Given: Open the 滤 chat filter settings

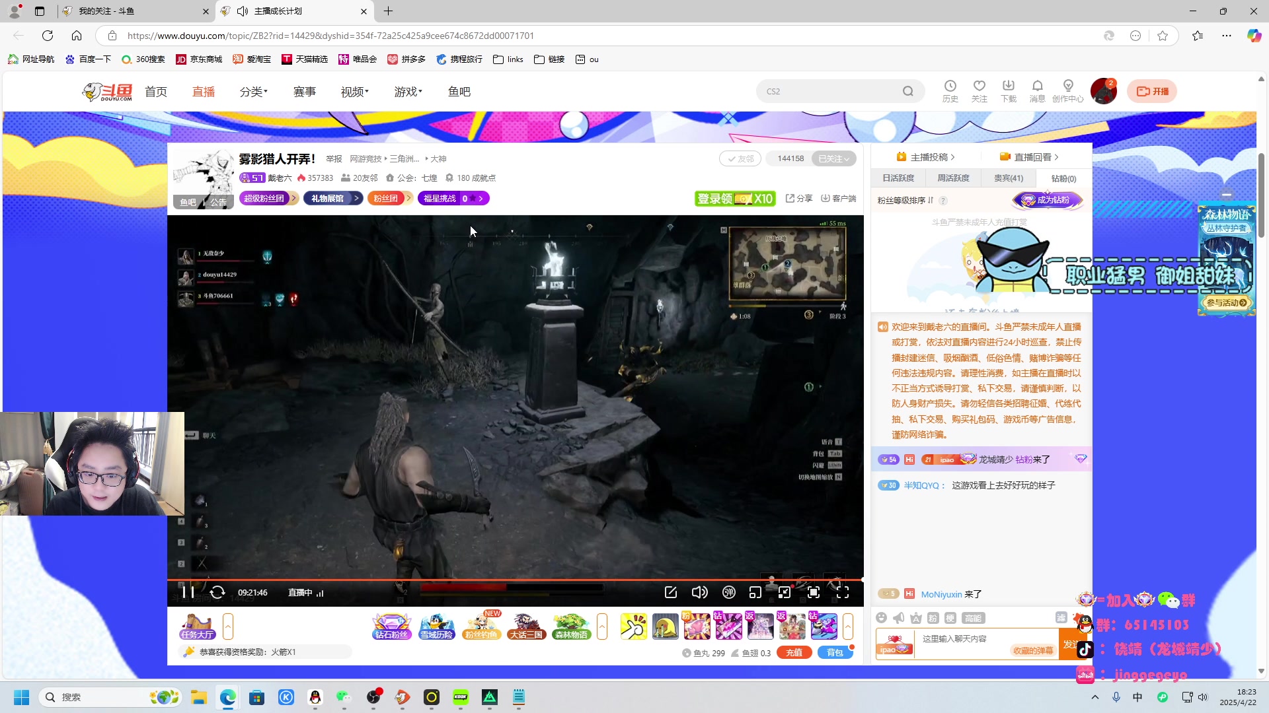Looking at the screenshot, I should click(x=1061, y=617).
